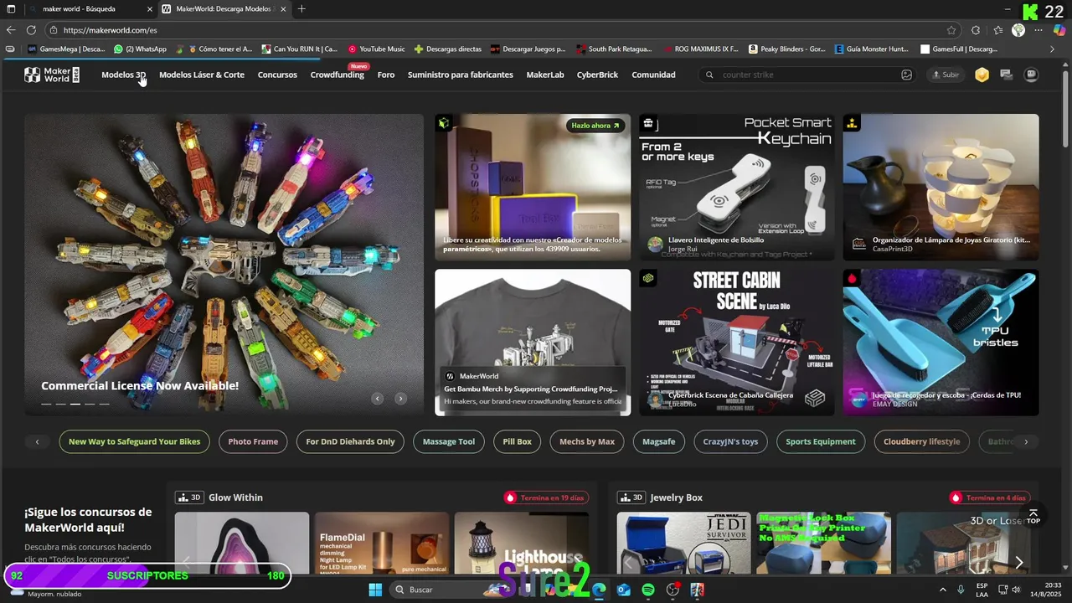
Task: Click the magnifier icon in search bar
Action: point(709,75)
